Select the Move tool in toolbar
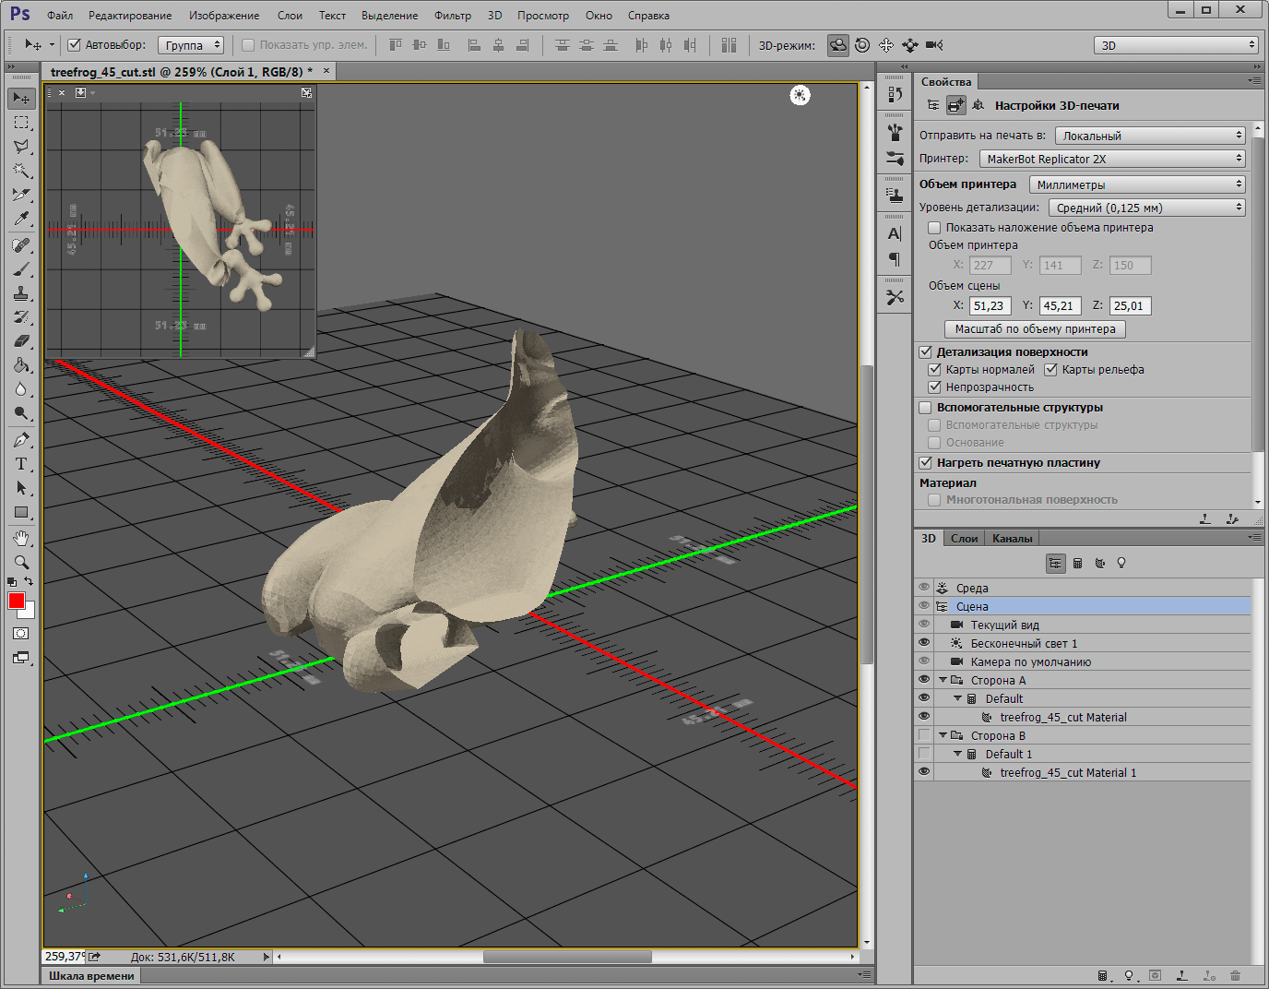1269x989 pixels. [21, 98]
